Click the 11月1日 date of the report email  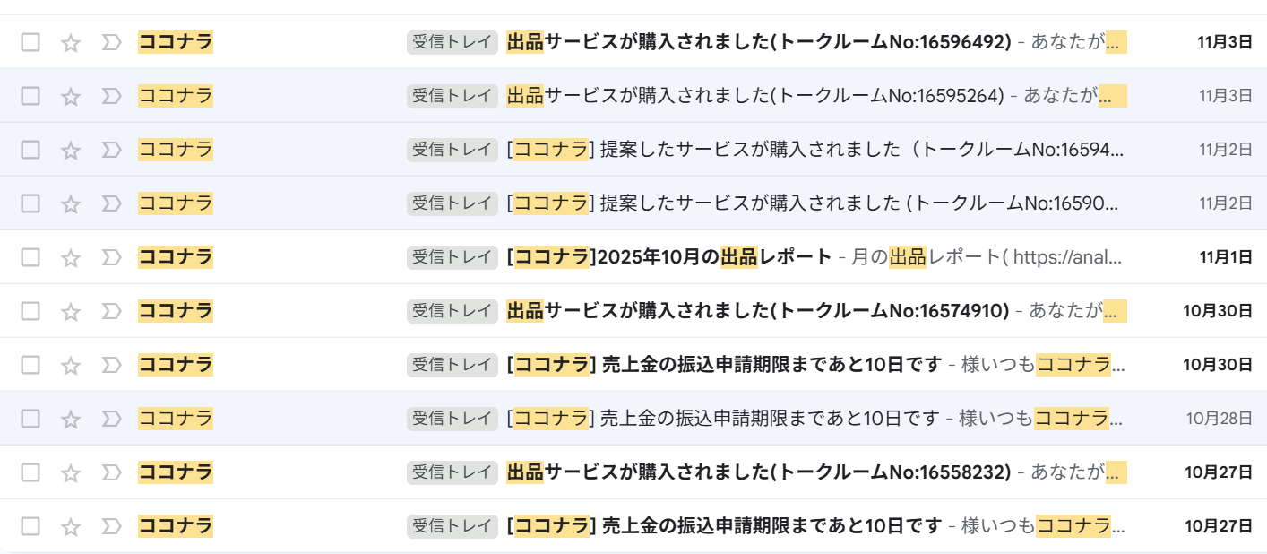point(1225,257)
